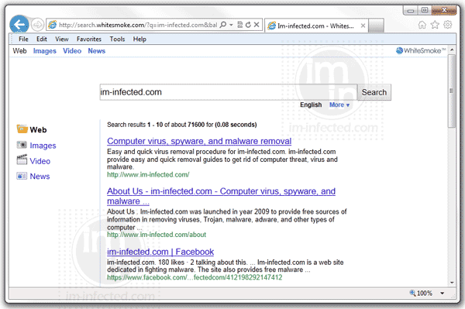This screenshot has width=465, height=309.
Task: Click the http://www.im-infected.com/ URL text
Action: click(148, 175)
